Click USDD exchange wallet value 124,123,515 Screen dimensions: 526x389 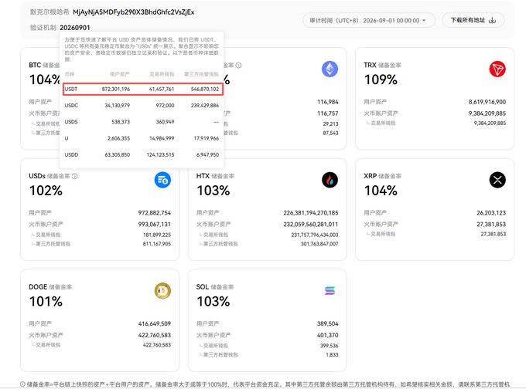point(160,154)
